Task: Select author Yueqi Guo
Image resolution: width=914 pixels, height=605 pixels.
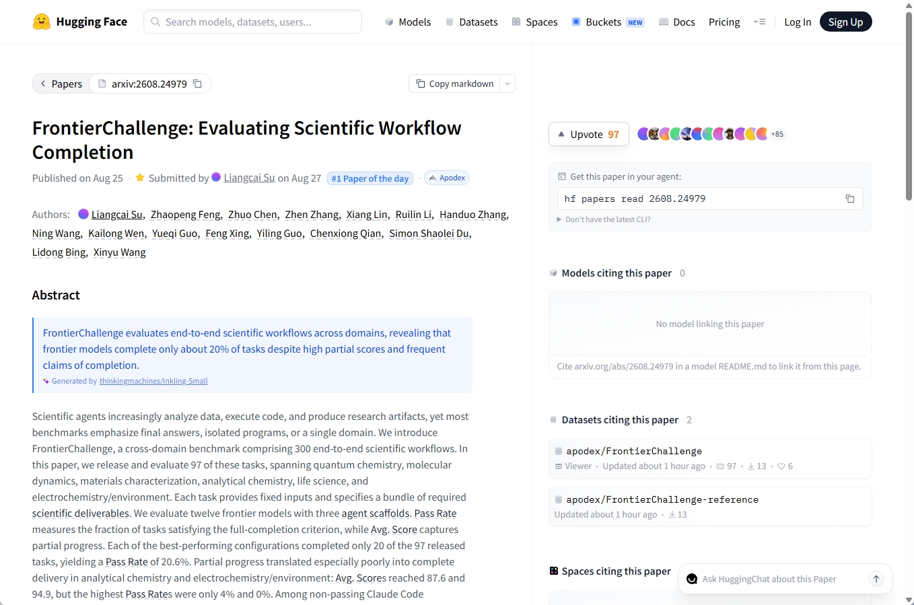Action: pyautogui.click(x=174, y=233)
